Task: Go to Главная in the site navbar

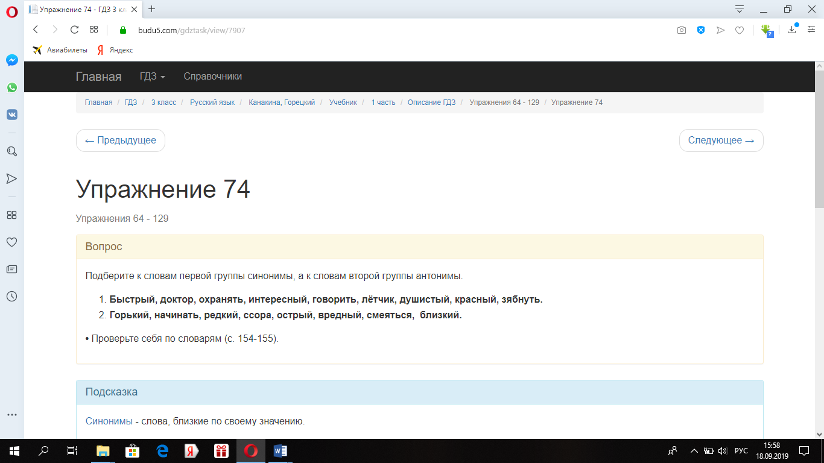Action: pos(98,77)
